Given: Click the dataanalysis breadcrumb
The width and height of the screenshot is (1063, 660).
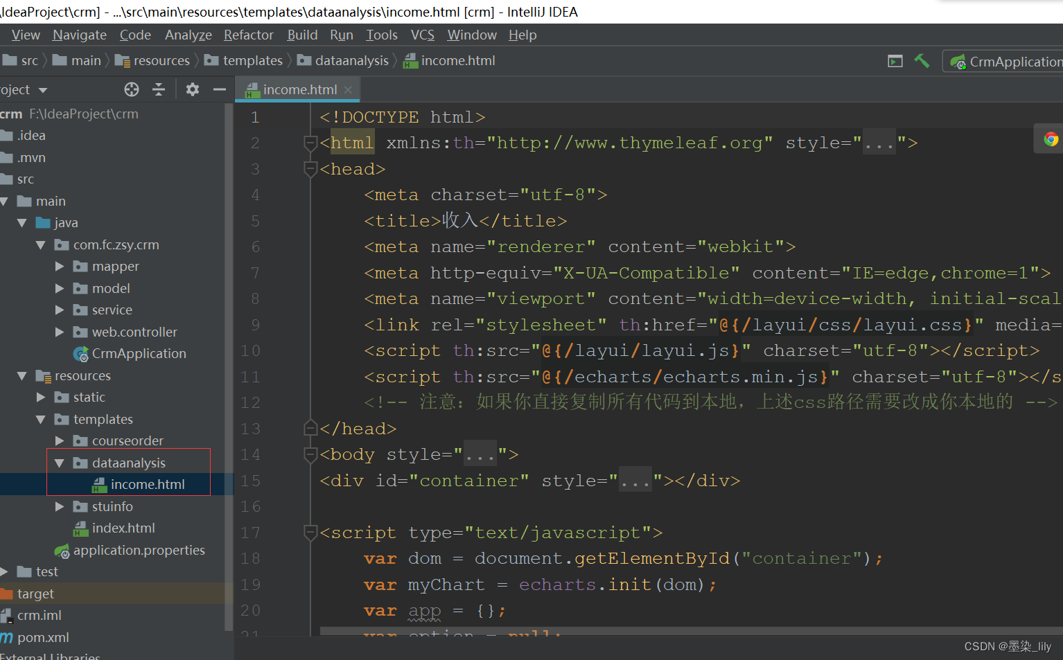Looking at the screenshot, I should pos(343,61).
